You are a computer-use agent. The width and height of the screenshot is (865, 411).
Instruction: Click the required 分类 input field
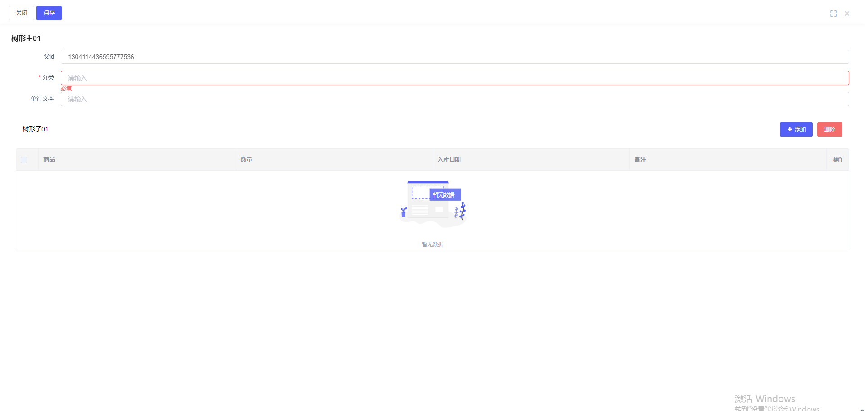454,78
